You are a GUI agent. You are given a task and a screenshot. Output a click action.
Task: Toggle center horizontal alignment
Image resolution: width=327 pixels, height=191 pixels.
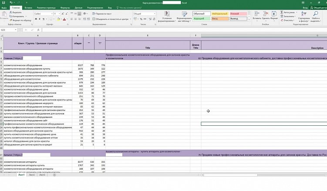coord(75,19)
